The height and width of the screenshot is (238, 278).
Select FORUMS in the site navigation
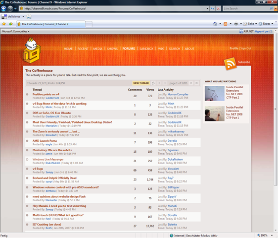(x=129, y=49)
